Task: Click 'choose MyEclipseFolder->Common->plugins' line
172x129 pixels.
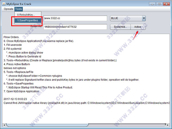Action: (34, 76)
